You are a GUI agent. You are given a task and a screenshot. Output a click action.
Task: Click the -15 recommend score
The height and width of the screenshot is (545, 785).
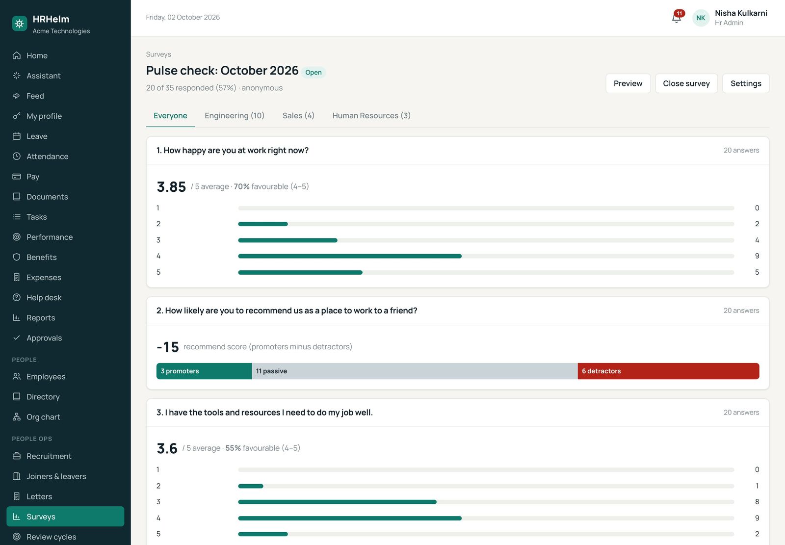point(168,347)
